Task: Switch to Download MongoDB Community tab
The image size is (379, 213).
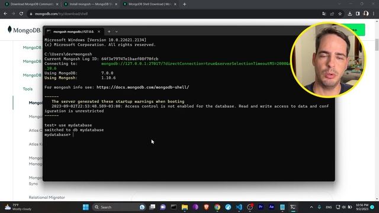Action: pos(32,4)
